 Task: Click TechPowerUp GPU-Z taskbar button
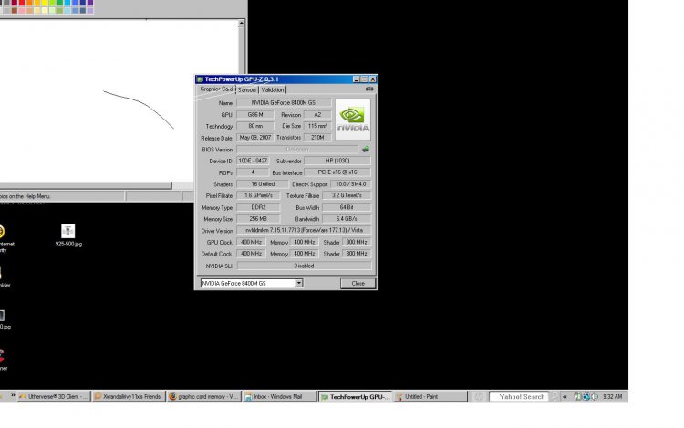pyautogui.click(x=356, y=397)
